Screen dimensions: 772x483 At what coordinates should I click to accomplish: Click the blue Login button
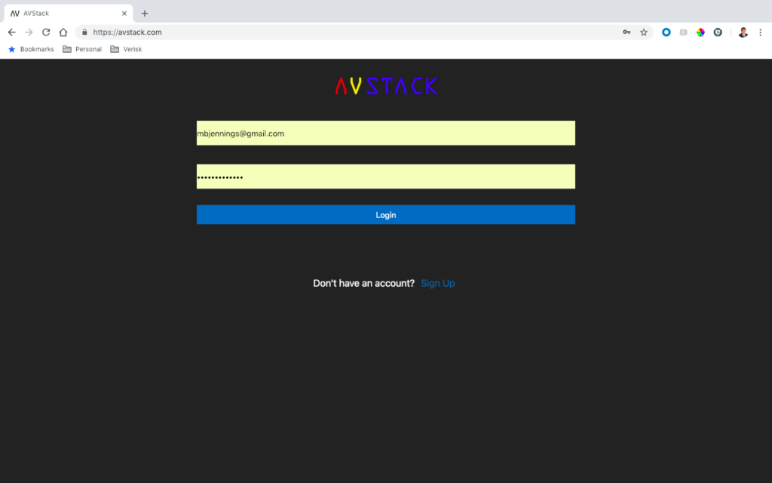pyautogui.click(x=385, y=215)
